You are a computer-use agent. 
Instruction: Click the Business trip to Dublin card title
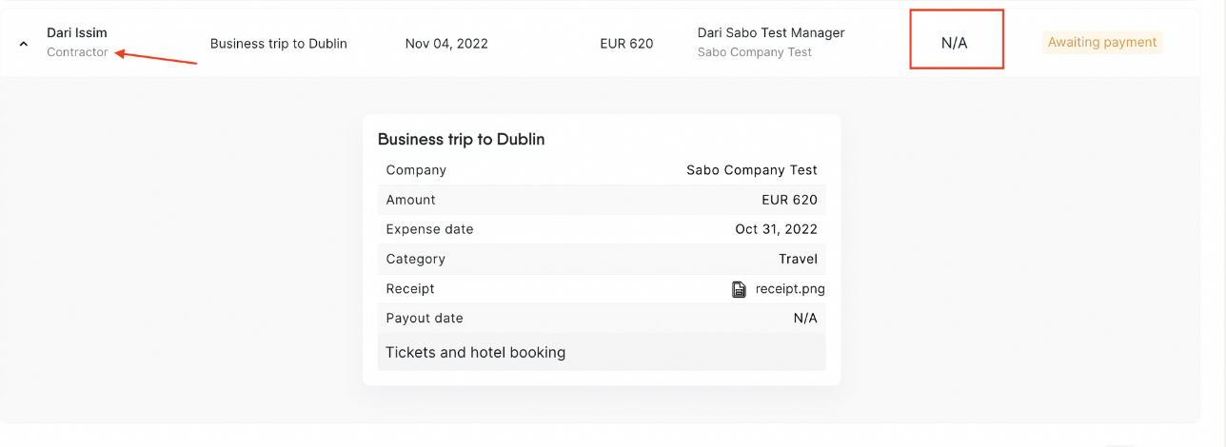(461, 140)
